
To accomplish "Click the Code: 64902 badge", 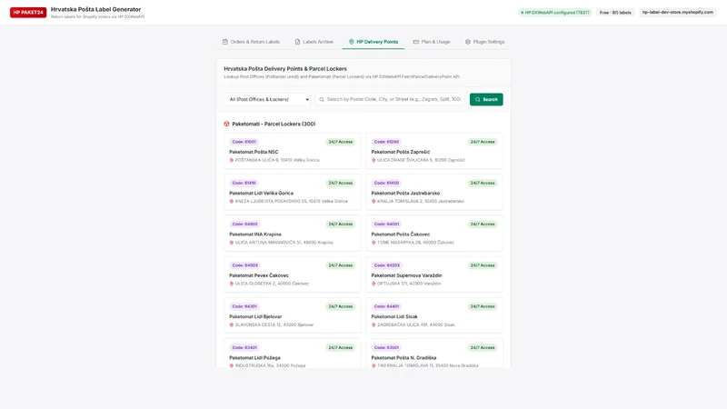I will 244,224.
